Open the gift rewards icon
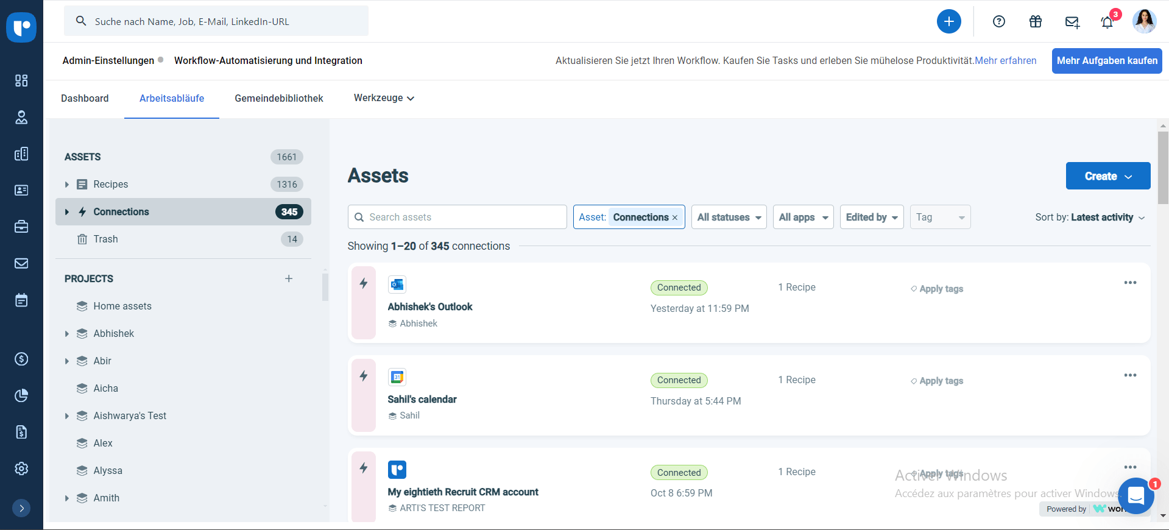The height and width of the screenshot is (530, 1169). 1035,21
